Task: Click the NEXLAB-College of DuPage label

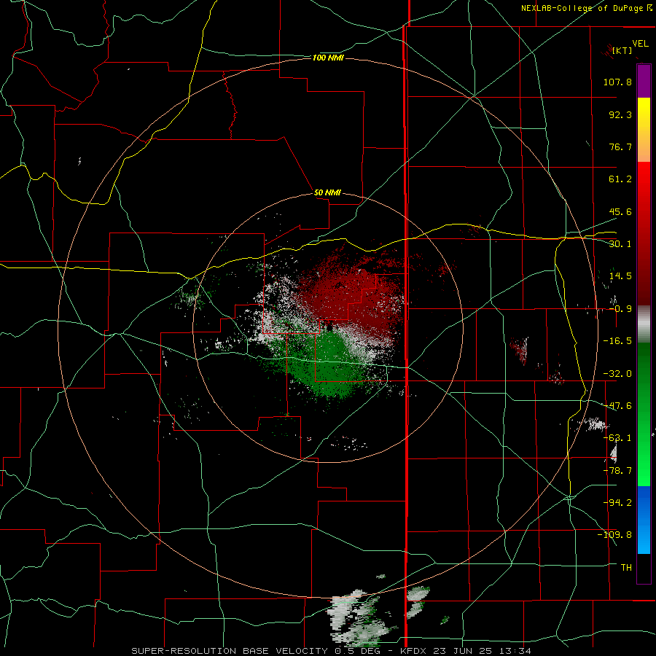Action: click(587, 8)
